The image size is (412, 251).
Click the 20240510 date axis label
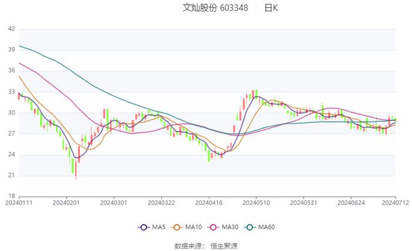pyautogui.click(x=256, y=203)
